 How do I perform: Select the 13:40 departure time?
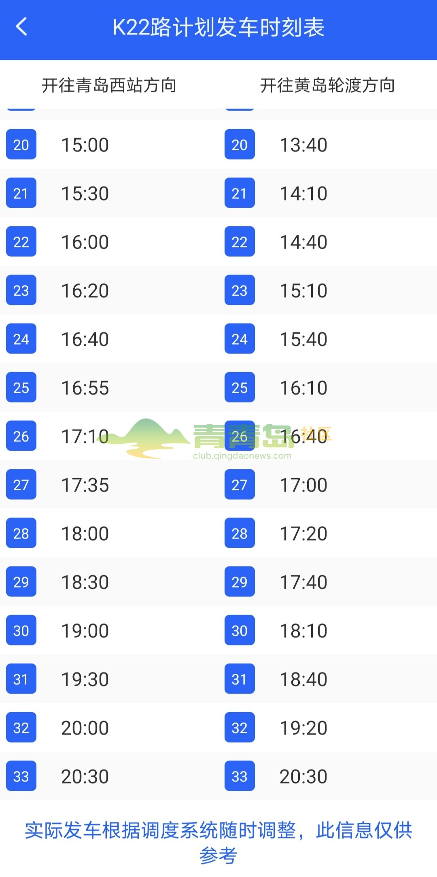(303, 145)
